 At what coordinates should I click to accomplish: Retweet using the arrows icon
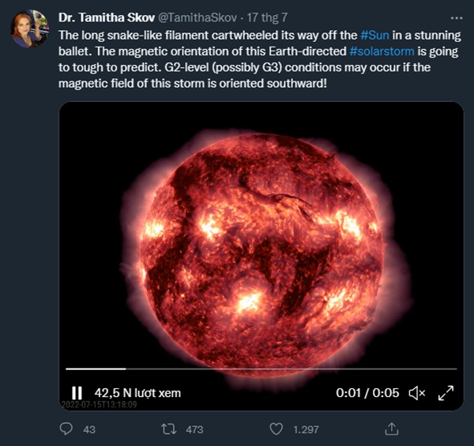point(168,429)
